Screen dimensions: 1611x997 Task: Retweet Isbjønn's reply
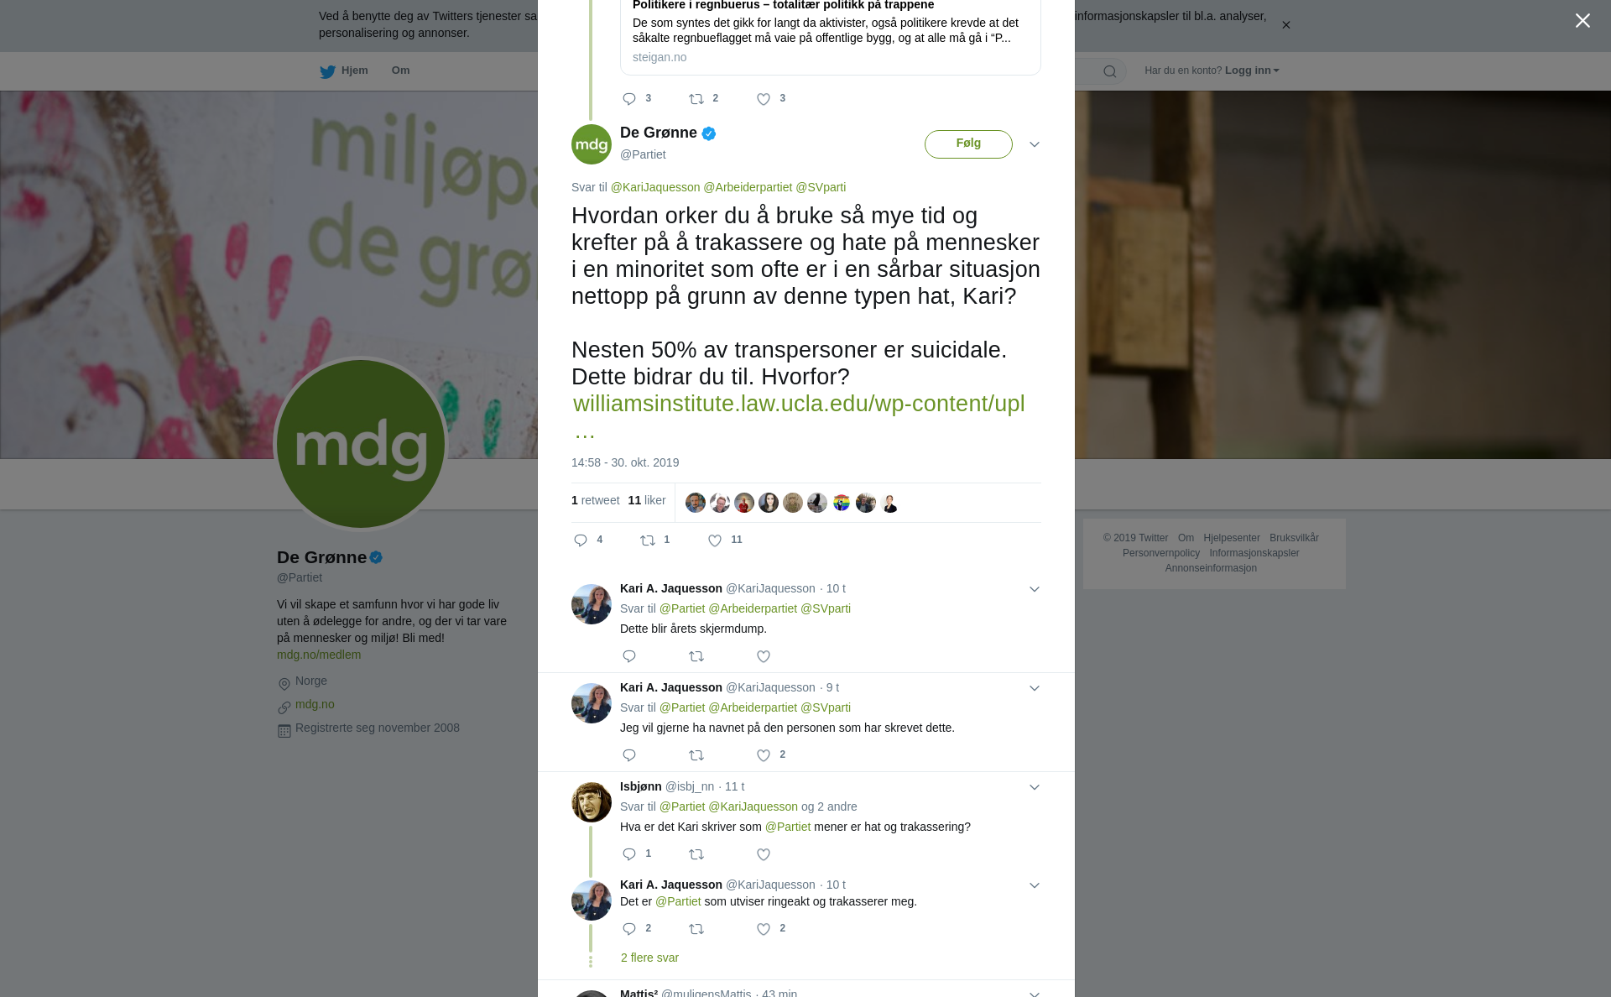click(696, 854)
